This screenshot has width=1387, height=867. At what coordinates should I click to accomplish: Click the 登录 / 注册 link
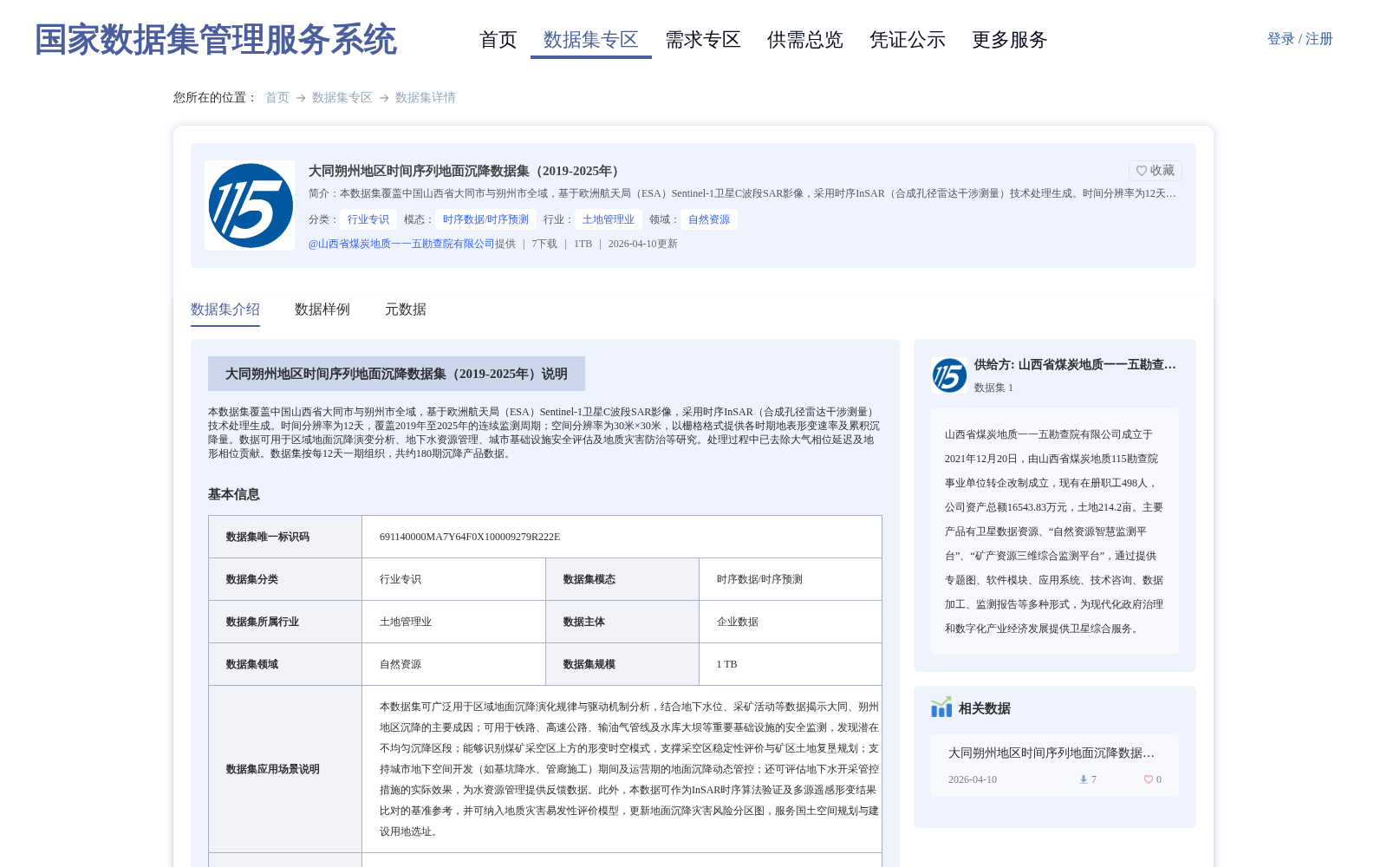click(x=1300, y=39)
